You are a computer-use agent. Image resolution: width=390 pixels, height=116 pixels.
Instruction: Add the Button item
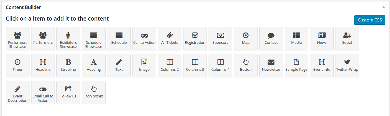(x=246, y=66)
